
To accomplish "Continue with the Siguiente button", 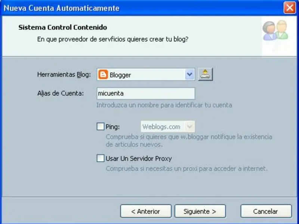I will (x=200, y=211).
